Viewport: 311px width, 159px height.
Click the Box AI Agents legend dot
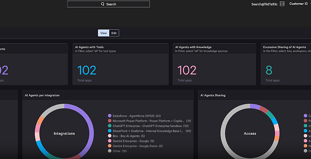click(110, 136)
